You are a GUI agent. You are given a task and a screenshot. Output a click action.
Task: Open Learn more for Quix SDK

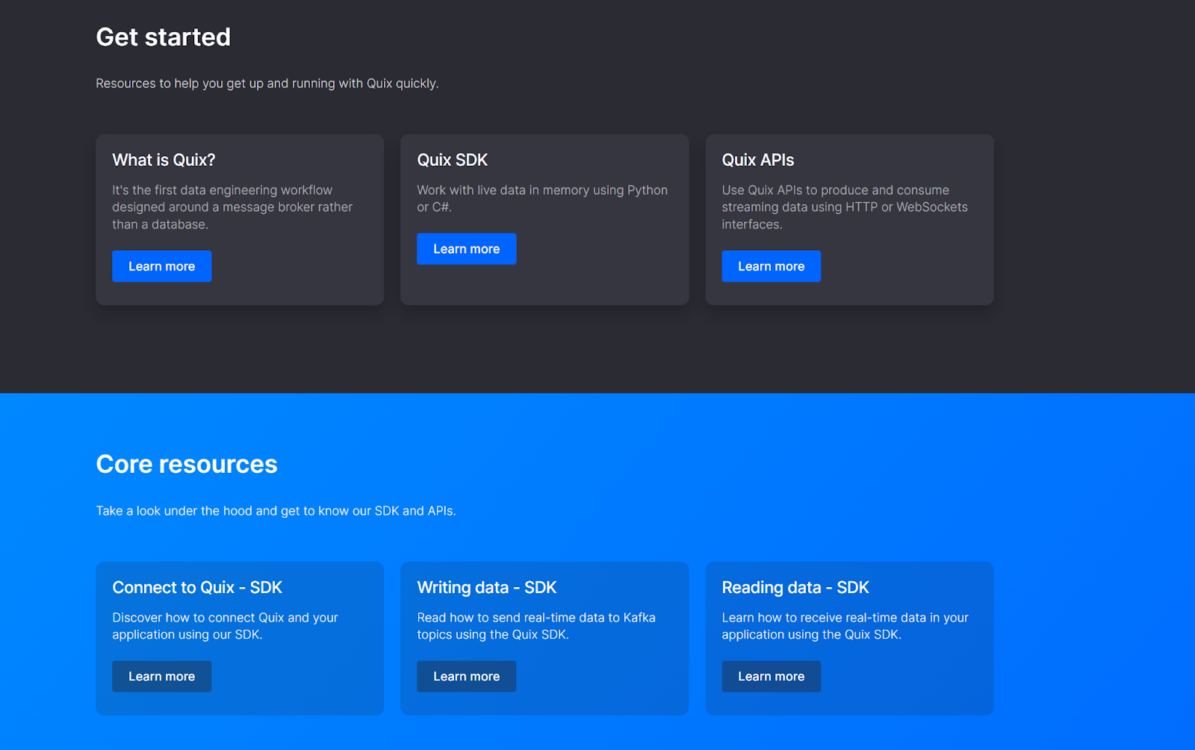coord(466,249)
